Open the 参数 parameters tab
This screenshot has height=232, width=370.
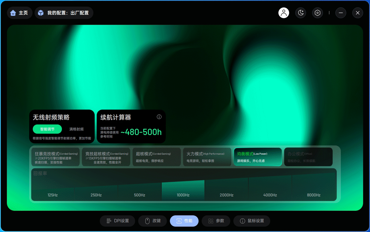click(x=216, y=221)
